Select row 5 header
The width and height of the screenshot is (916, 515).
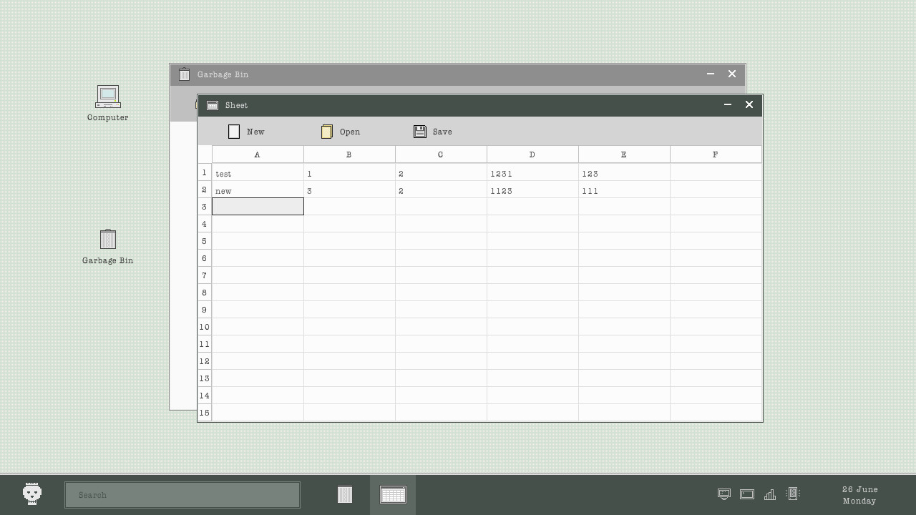pos(205,241)
